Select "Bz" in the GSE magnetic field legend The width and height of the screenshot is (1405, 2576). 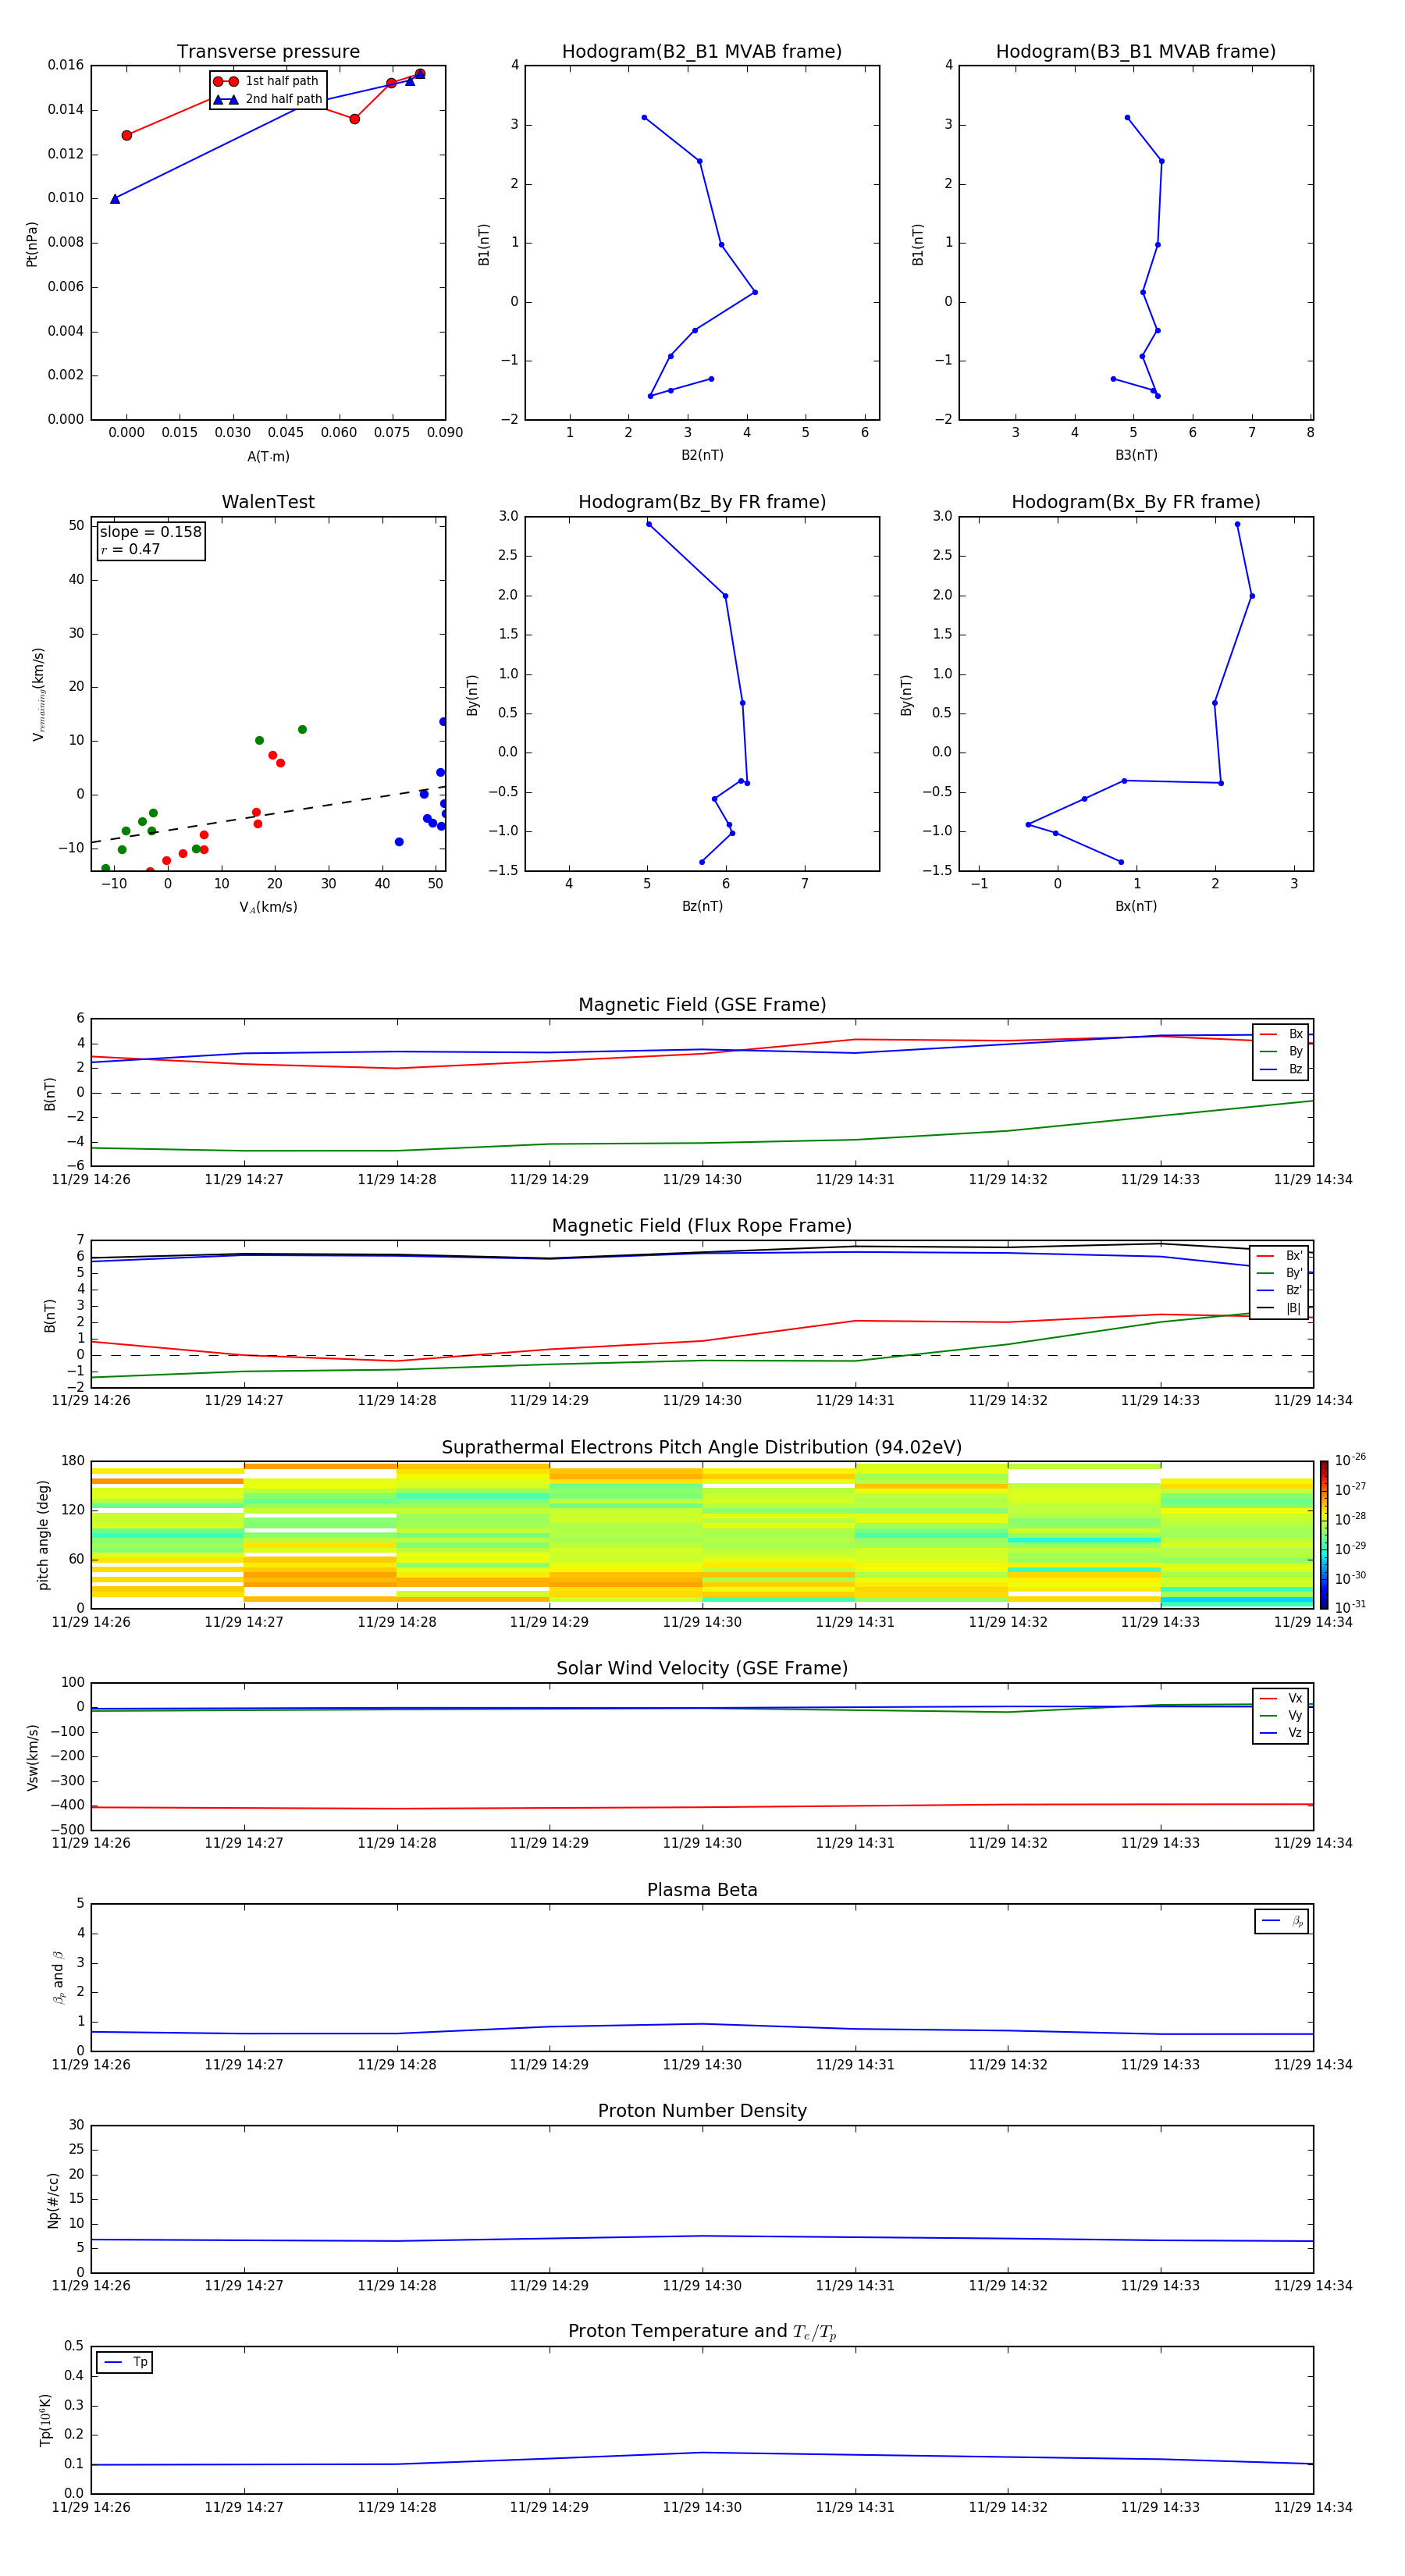pos(1281,1069)
